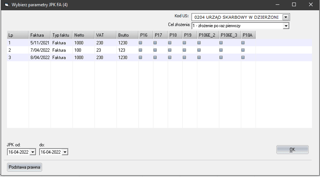The height and width of the screenshot is (177, 320).
Task: Open the Cel złożenia dropdown
Action: click(286, 26)
